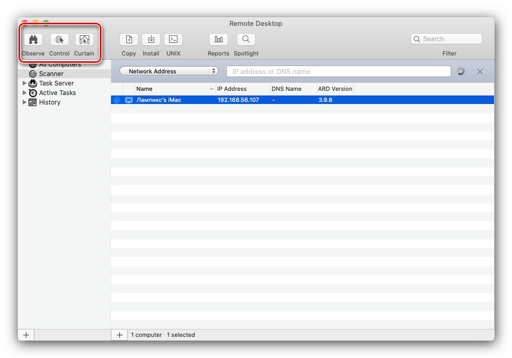Click the Spotlight search toolbar icon
The height and width of the screenshot is (358, 512).
[246, 40]
